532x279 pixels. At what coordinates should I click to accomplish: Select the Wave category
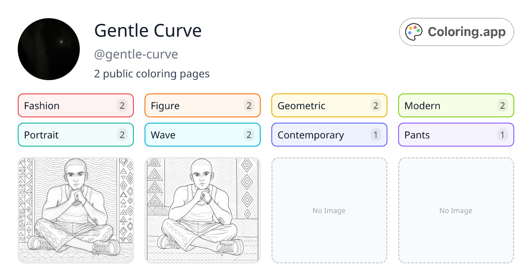pyautogui.click(x=202, y=135)
